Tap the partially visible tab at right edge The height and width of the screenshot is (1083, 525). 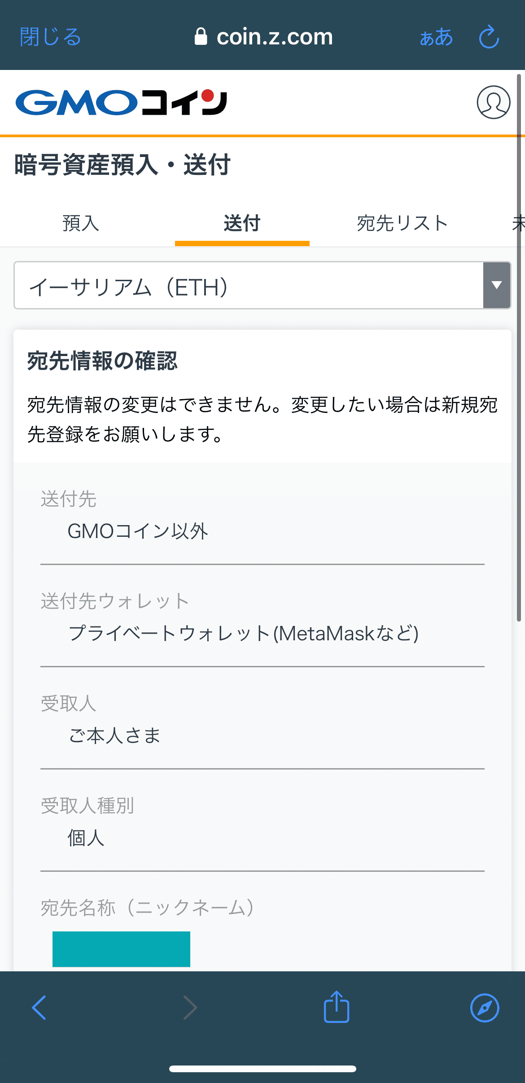pos(518,223)
